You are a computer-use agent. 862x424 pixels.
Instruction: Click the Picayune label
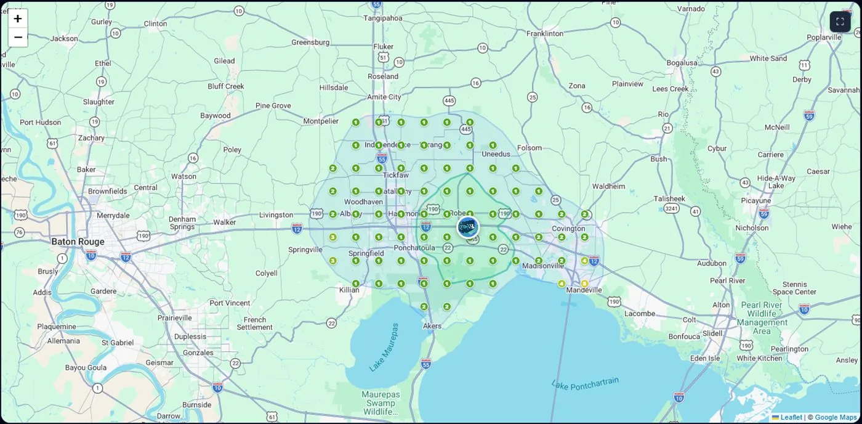(x=756, y=200)
